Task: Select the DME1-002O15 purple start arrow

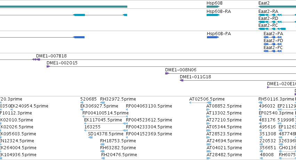Action: coord(48,66)
